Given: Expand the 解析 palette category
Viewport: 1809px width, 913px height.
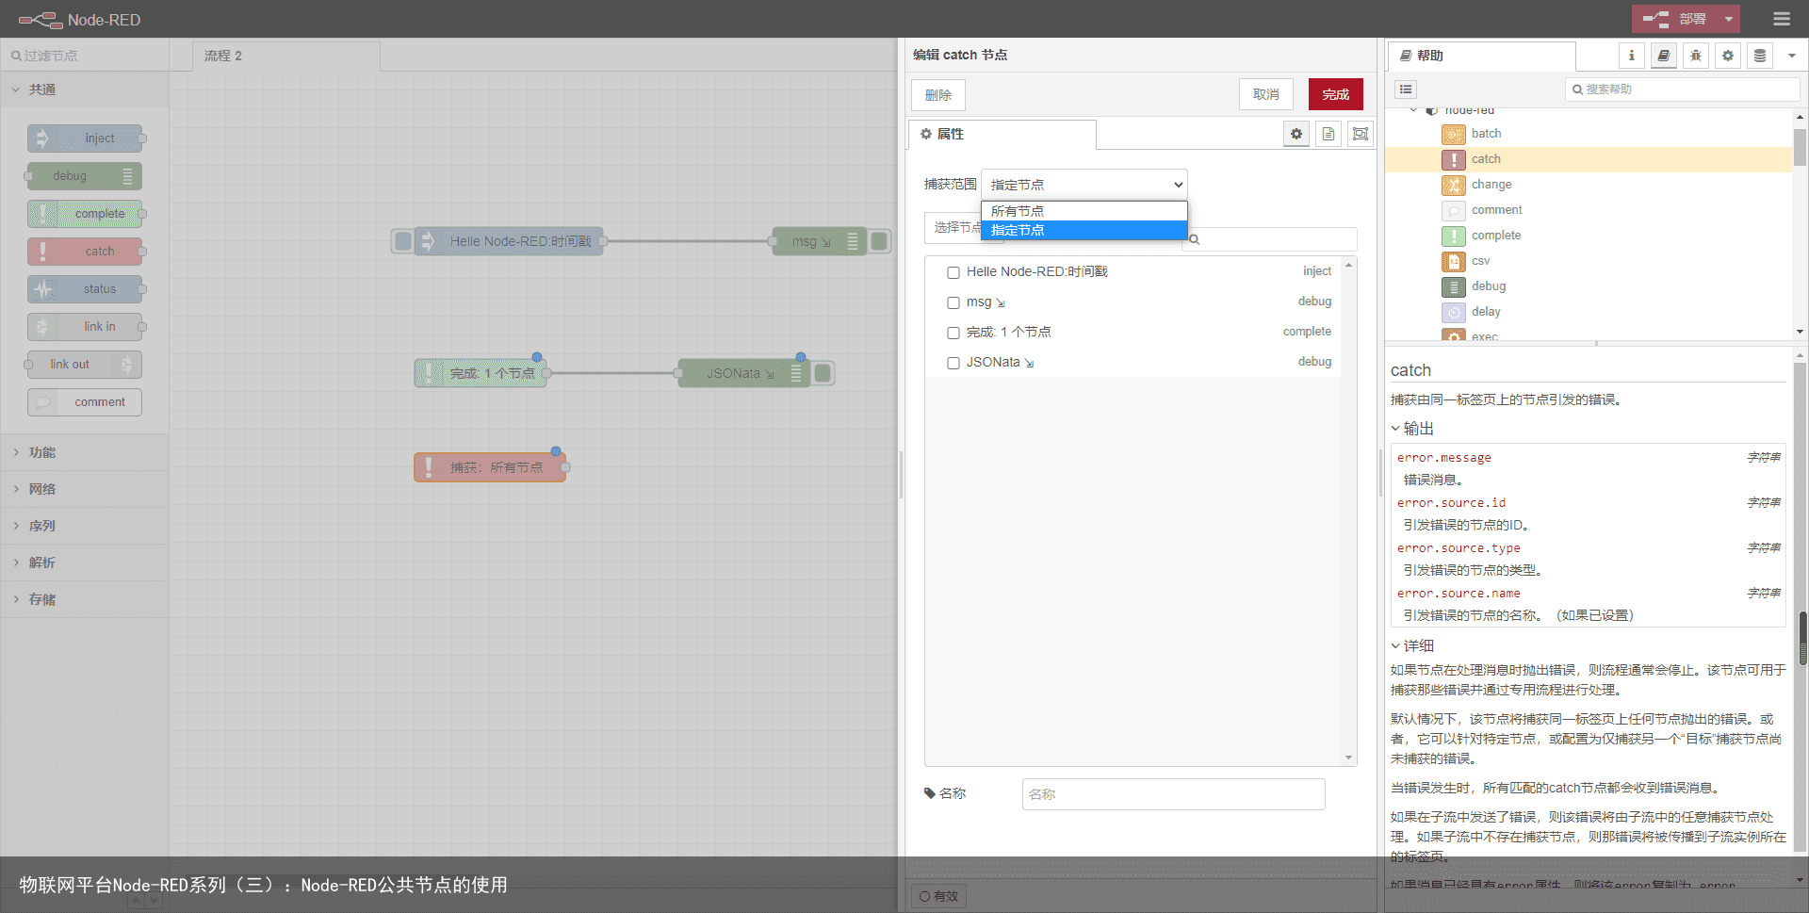Looking at the screenshot, I should tap(85, 562).
